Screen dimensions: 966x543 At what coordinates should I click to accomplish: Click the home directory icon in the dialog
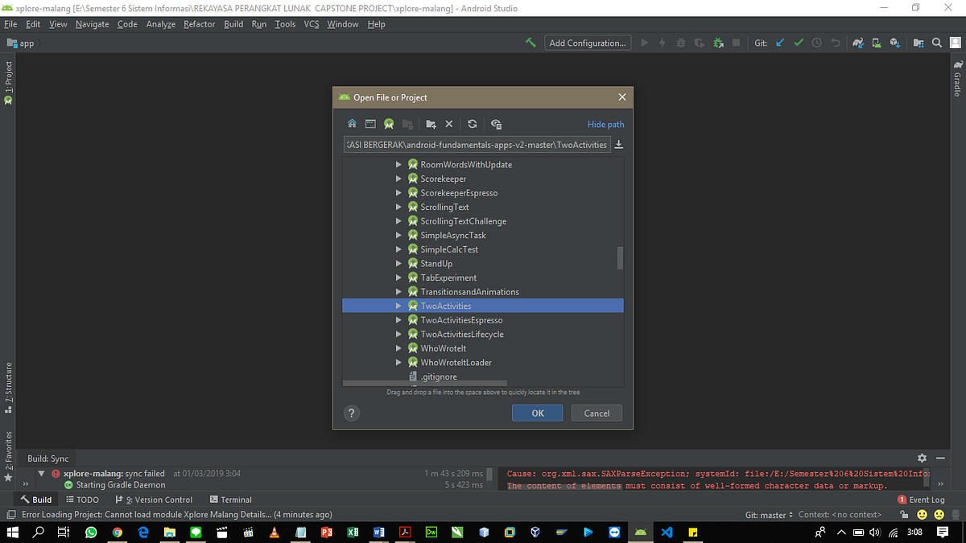(x=352, y=124)
